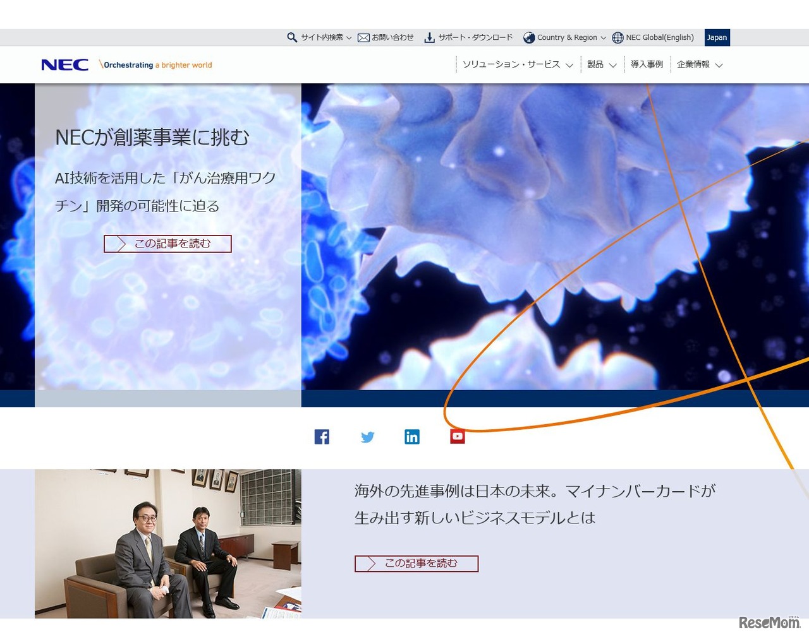Expand the 企業情報 chevron
This screenshot has width=809, height=637.
tap(720, 65)
